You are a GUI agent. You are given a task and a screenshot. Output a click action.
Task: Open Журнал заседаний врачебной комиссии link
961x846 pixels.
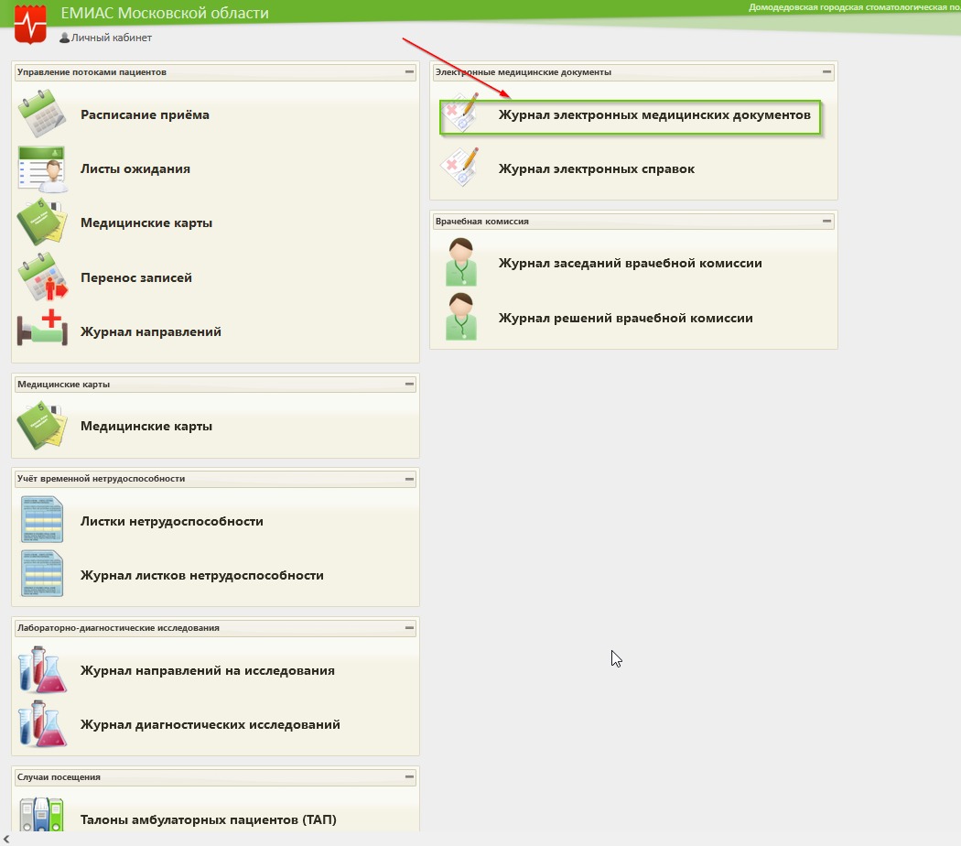click(x=630, y=263)
